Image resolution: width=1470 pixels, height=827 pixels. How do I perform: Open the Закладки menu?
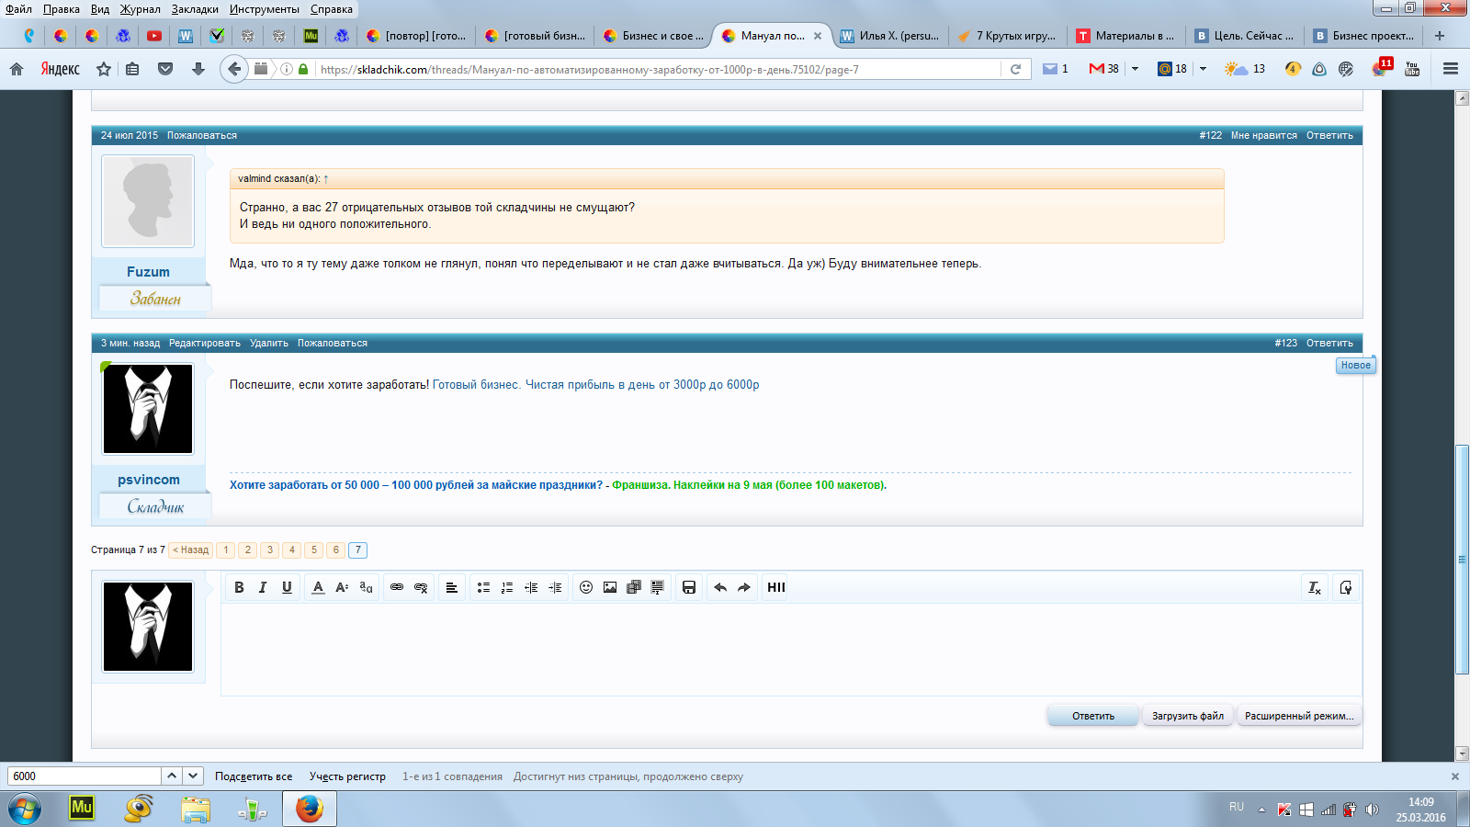[195, 9]
